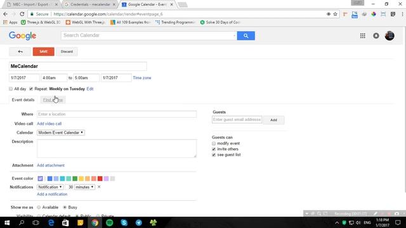This screenshot has width=406, height=228.
Task: Click the Chrome menu three dots
Action: pos(402,14)
